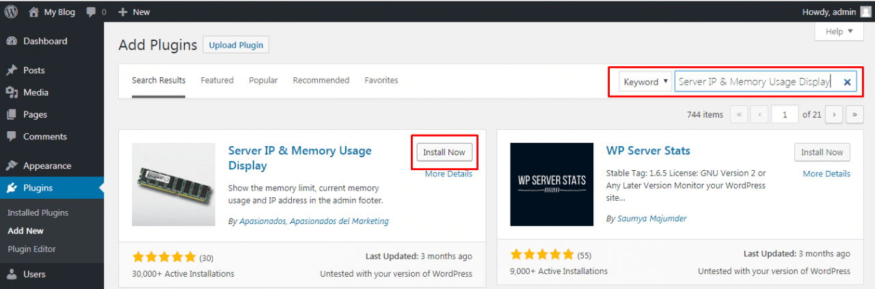Screen dimensions: 875x289
Task: Open More Details for Server IP plugin
Action: coord(448,174)
